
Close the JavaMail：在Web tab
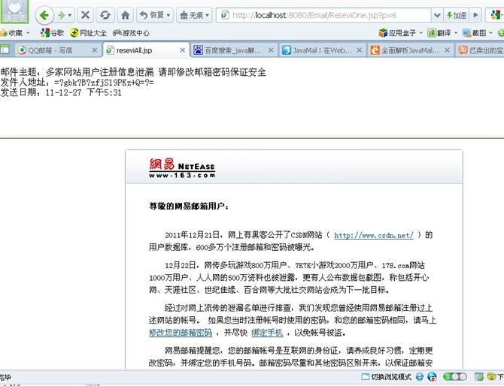(360, 50)
